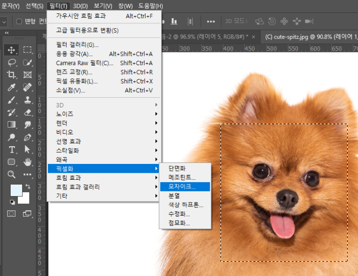
Task: Open the Edit Toolbar ellipsis
Action: 28,174
